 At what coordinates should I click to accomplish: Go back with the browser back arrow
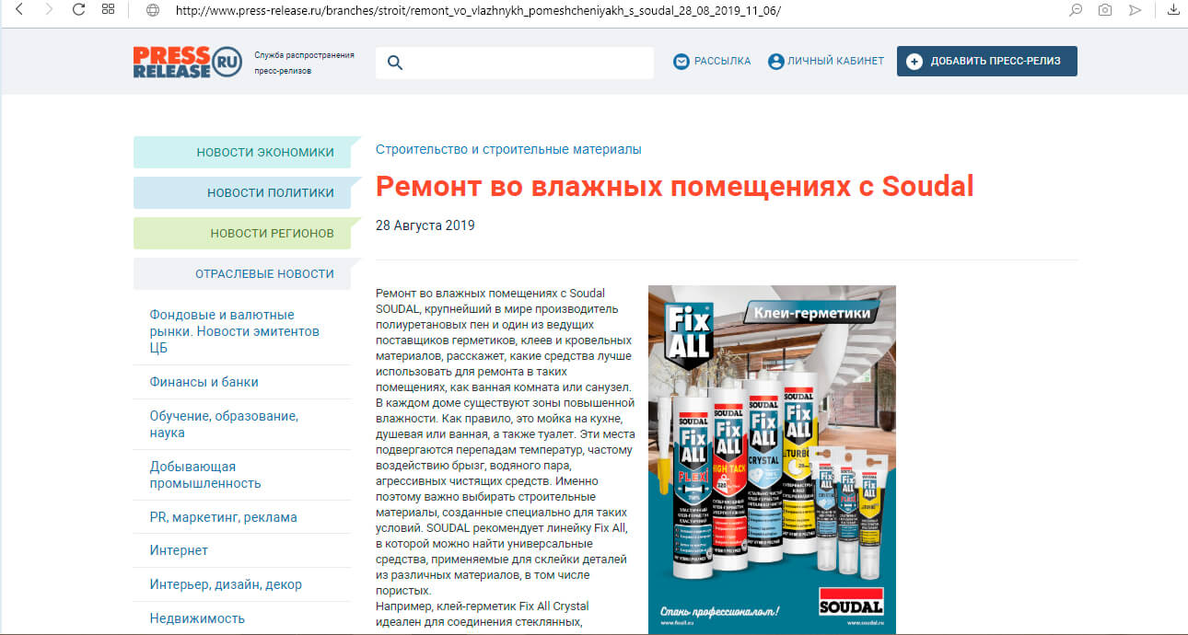click(x=19, y=9)
